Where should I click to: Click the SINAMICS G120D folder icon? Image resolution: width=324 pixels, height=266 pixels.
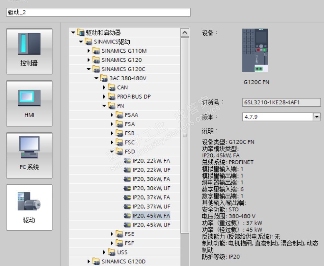coord(96,262)
